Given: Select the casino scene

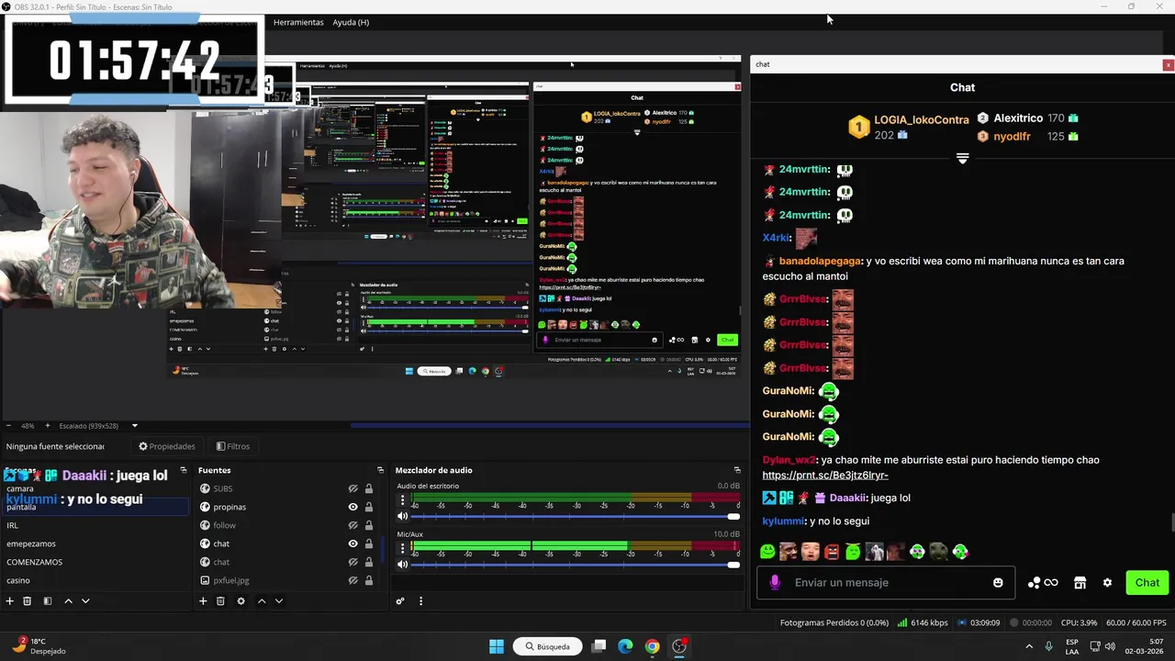Looking at the screenshot, I should [x=94, y=580].
